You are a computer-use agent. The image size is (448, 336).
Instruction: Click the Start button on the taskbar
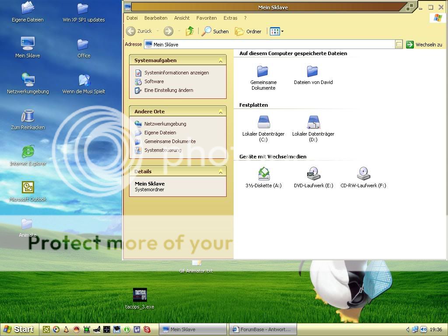coord(18,329)
